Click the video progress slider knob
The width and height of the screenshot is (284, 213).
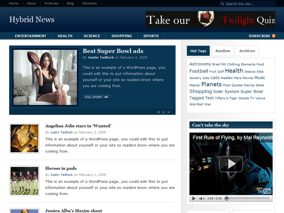(x=226, y=198)
